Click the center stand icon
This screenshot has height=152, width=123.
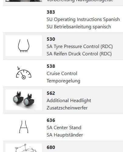click(24, 127)
